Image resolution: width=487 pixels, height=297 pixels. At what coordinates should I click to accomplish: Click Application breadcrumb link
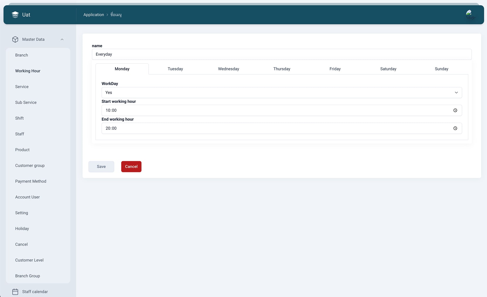pyautogui.click(x=94, y=15)
